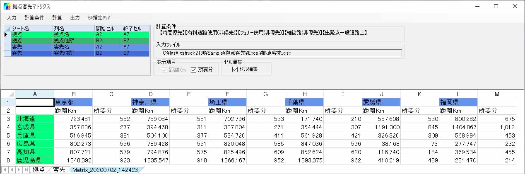Click the disabled 距離Km checkbox
This screenshot has height=174, width=525.
(x=165, y=70)
